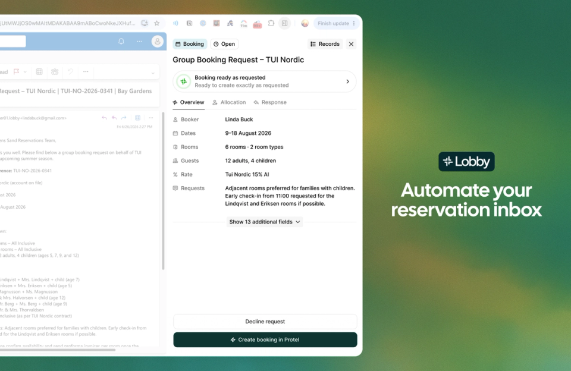
Task: Click the Booking type tag
Action: coord(190,44)
